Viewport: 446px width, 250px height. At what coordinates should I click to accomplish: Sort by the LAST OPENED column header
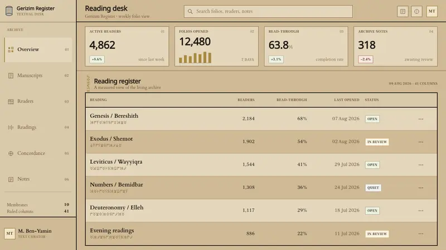click(346, 100)
